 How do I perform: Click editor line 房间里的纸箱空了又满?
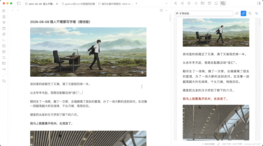[60, 84]
